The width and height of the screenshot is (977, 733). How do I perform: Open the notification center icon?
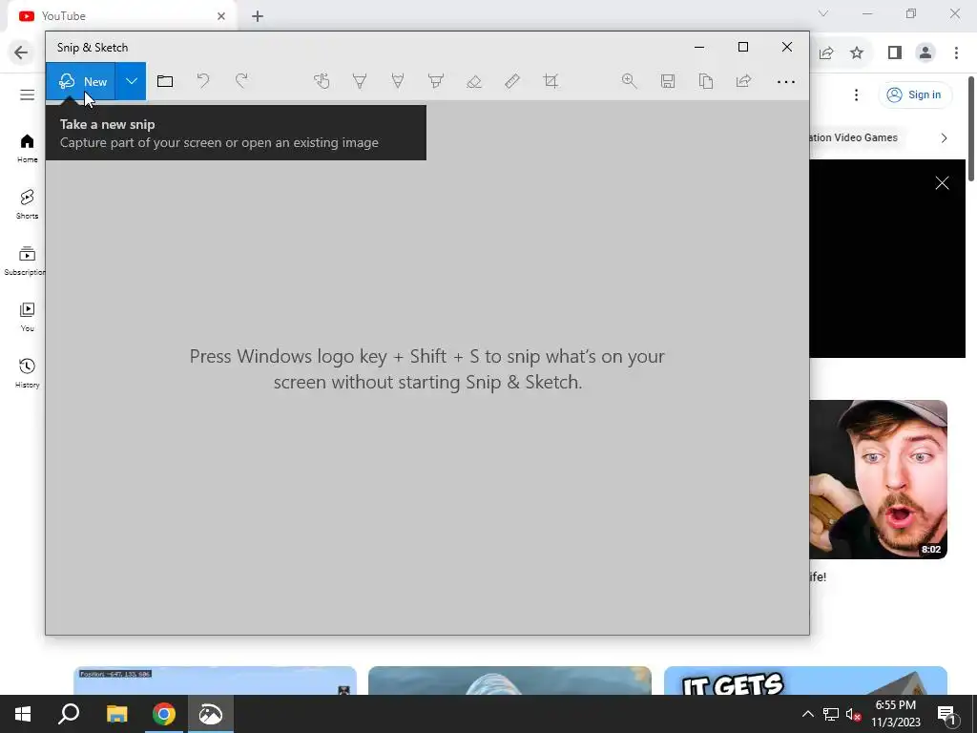(x=946, y=714)
